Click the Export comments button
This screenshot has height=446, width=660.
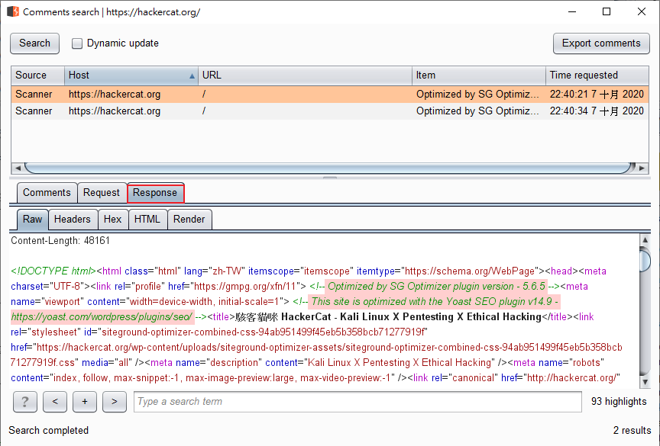[601, 43]
